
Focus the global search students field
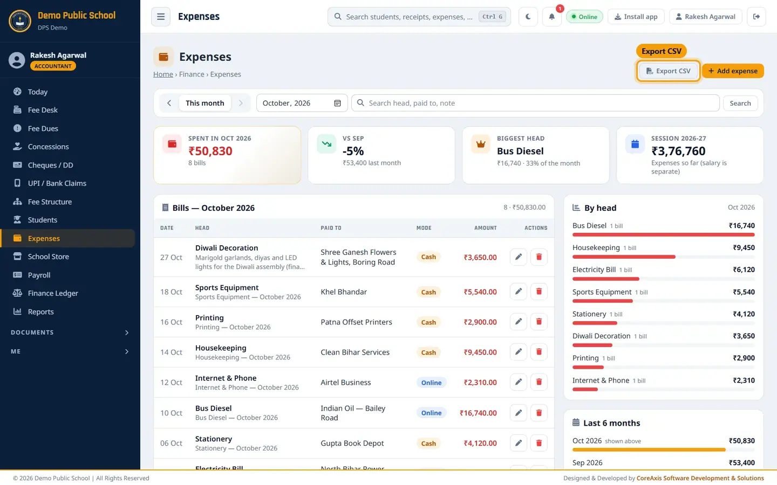click(x=419, y=17)
